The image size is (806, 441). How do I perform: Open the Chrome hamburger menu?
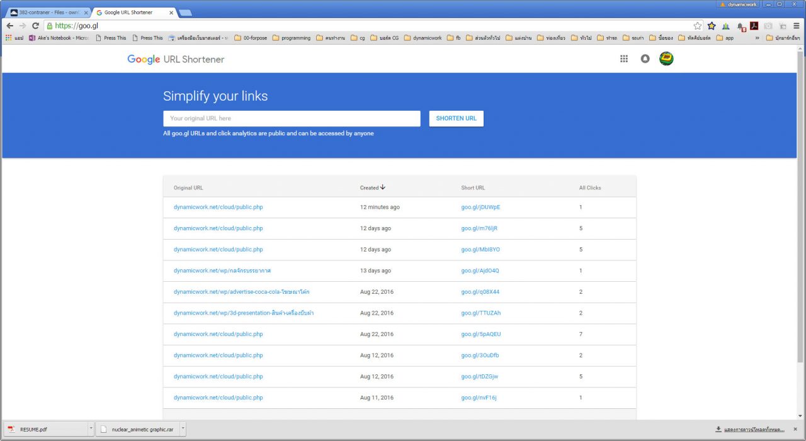[x=797, y=26]
